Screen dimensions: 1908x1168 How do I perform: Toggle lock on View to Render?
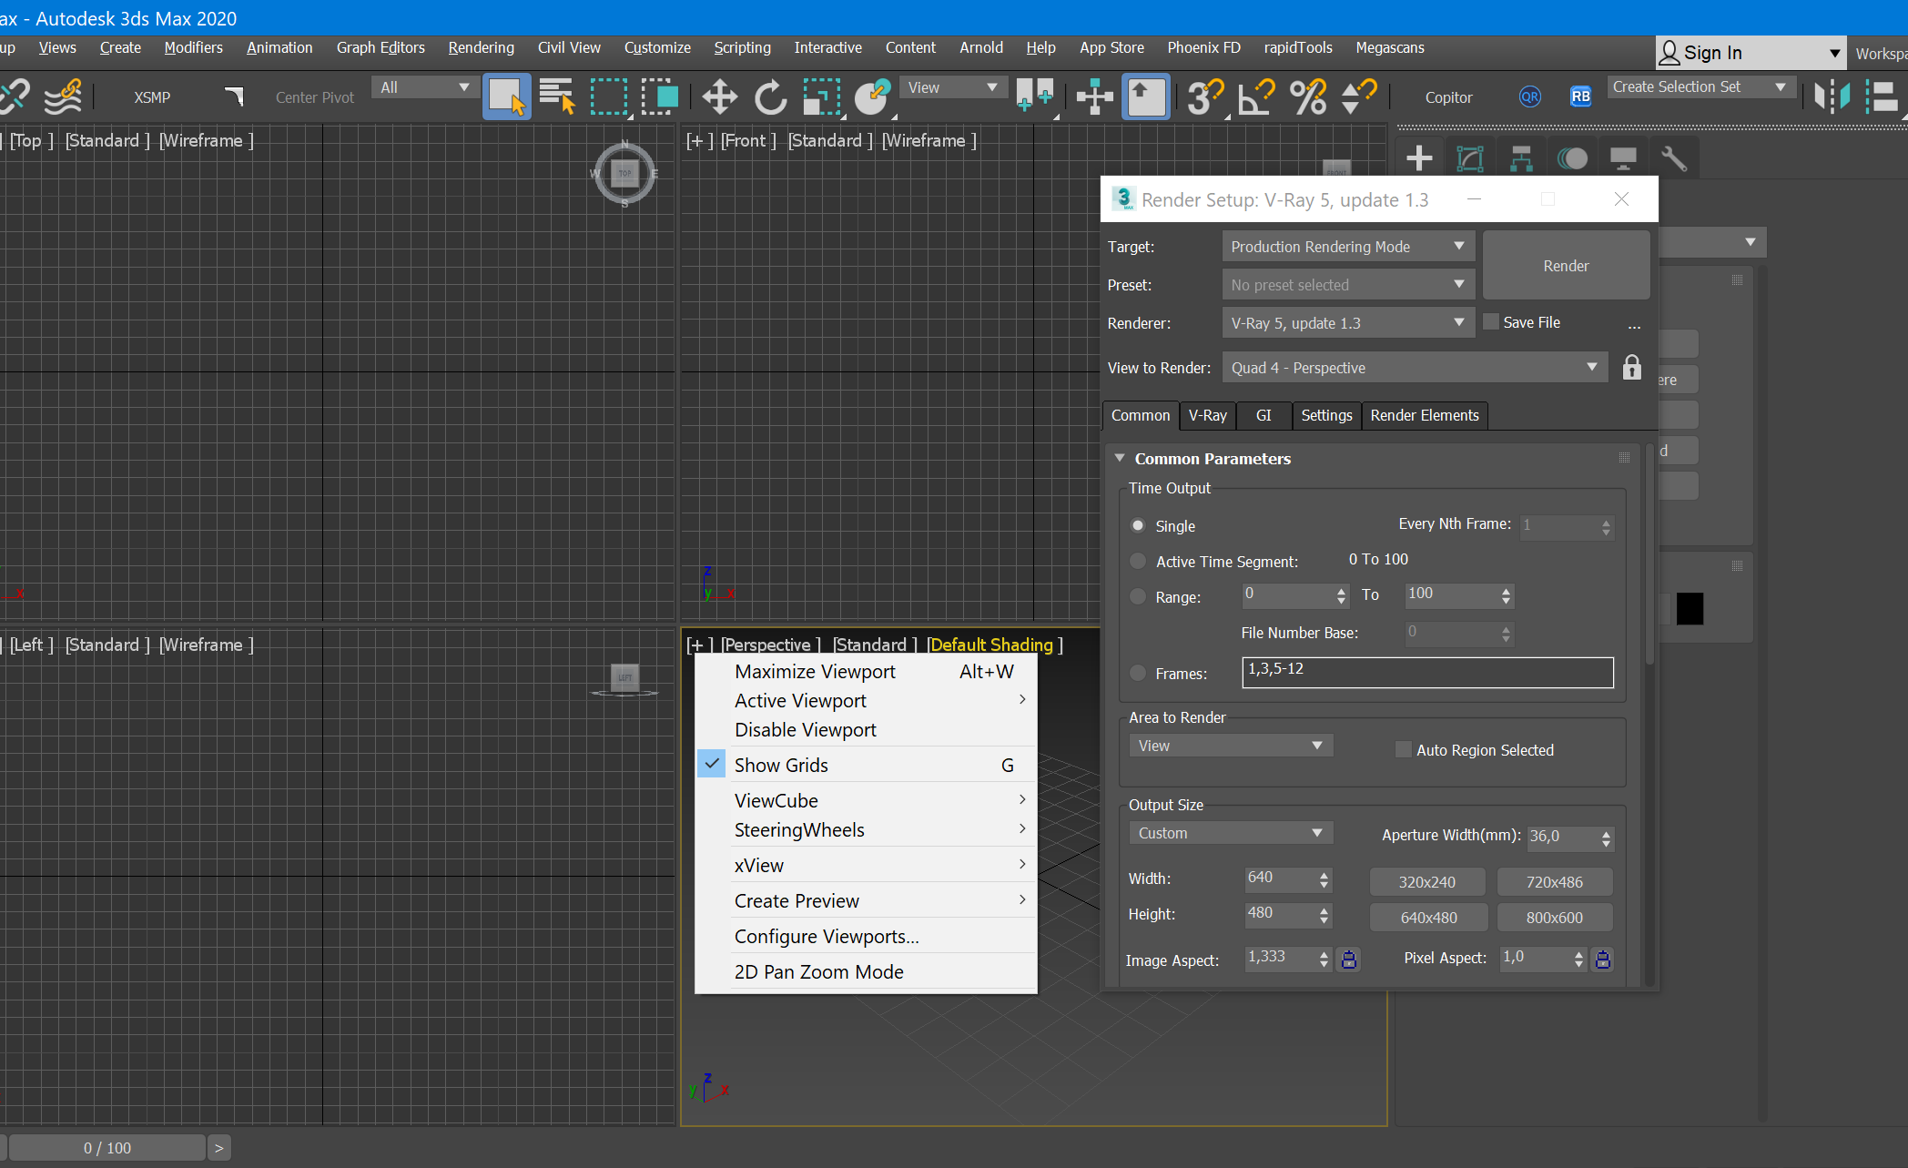pyautogui.click(x=1632, y=368)
